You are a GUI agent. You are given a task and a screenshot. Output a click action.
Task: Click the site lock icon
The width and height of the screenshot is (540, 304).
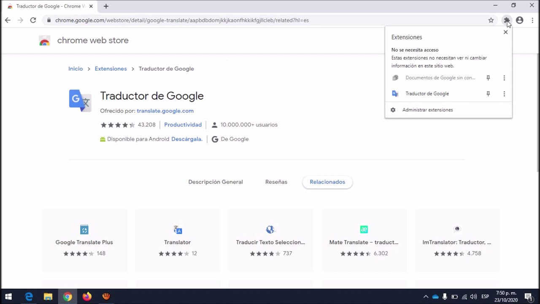(49, 20)
